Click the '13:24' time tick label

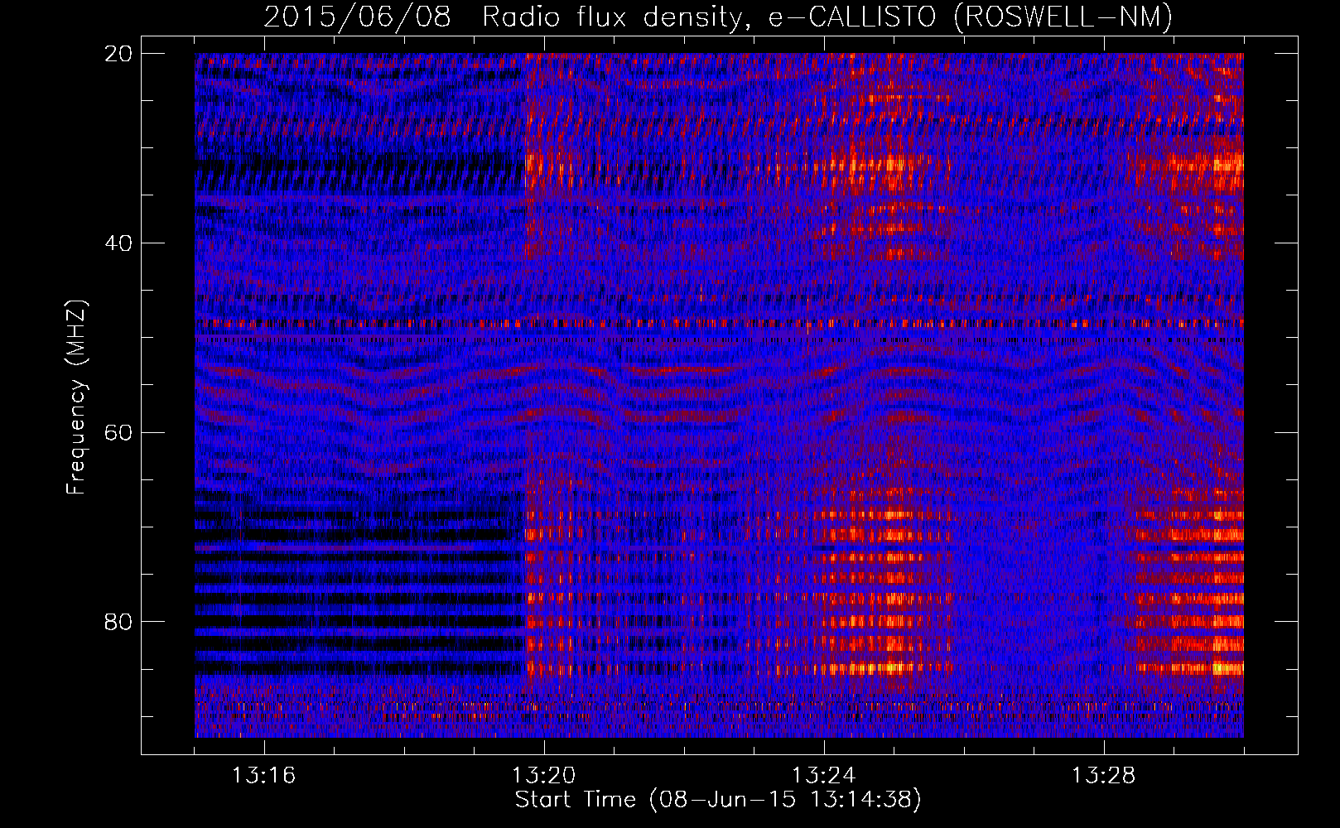[824, 776]
